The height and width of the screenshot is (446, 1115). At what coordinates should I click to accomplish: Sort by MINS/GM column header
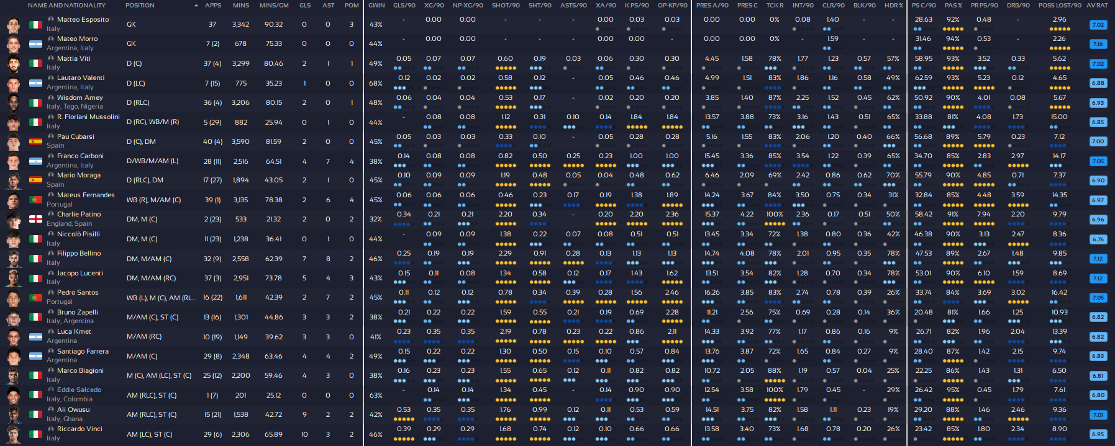tap(274, 6)
